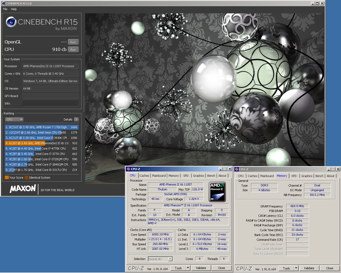This screenshot has width=341, height=273.
Task: Open Caches tab in right CPU-Z window
Action: tap(253, 176)
